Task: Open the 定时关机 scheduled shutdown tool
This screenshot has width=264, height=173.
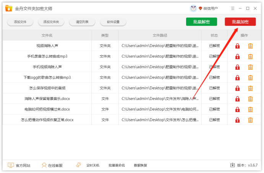Action: coord(88,165)
